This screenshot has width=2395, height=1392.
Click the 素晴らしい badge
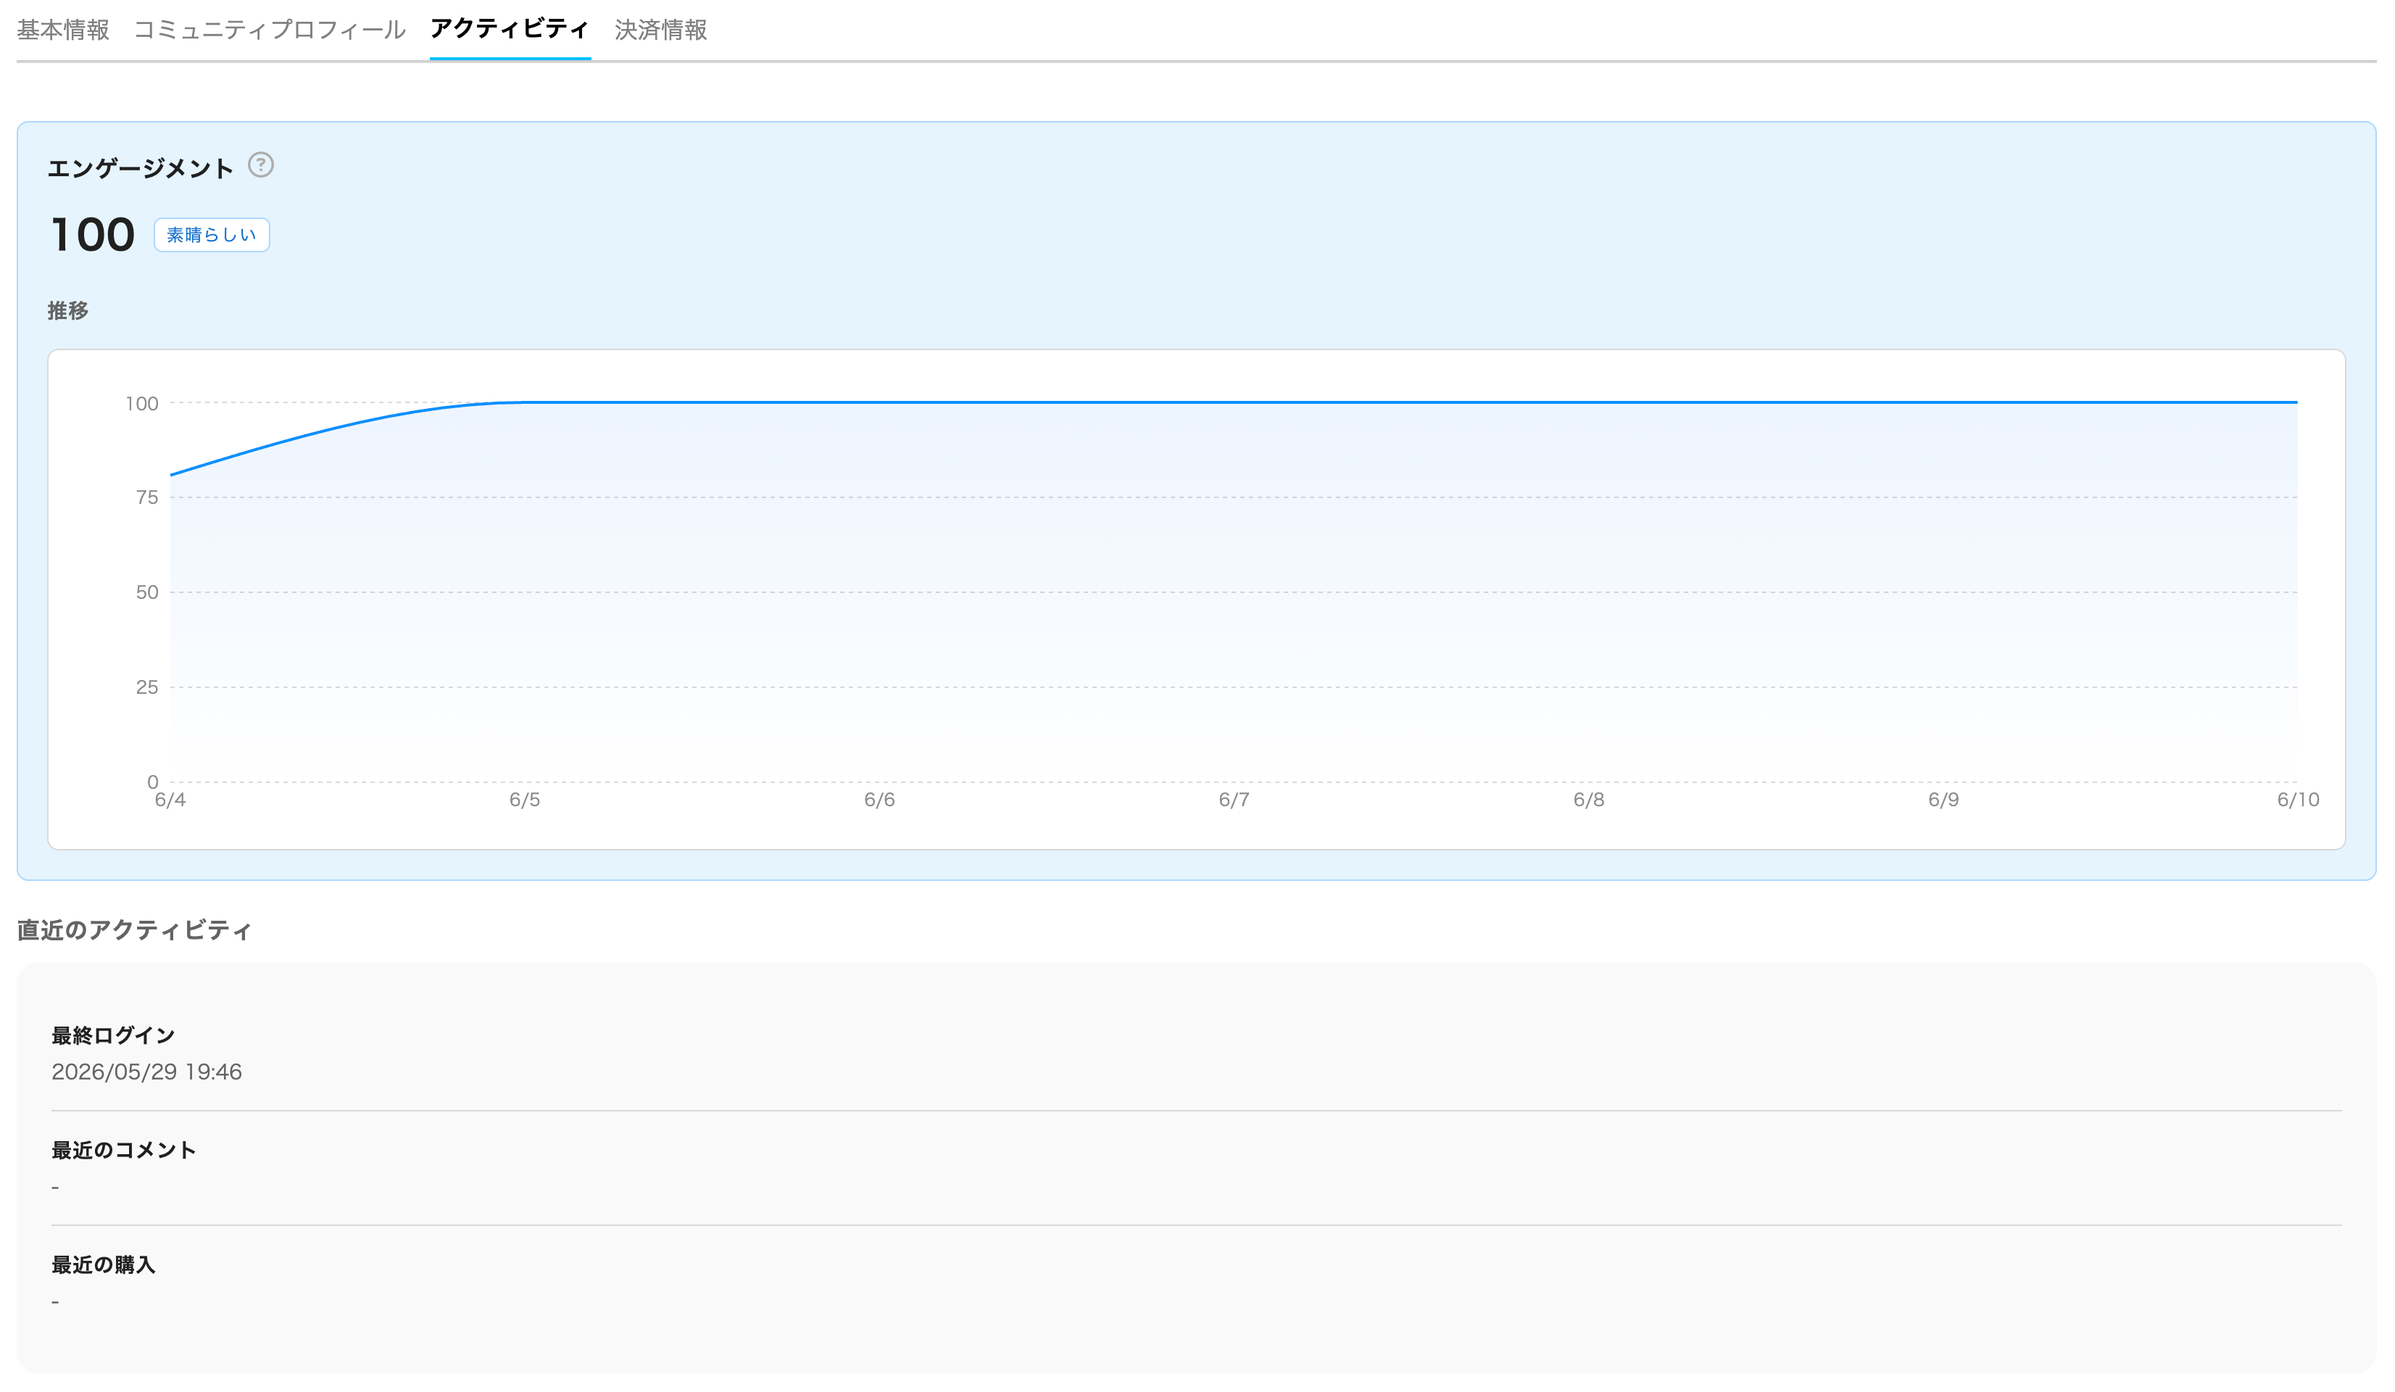(212, 235)
